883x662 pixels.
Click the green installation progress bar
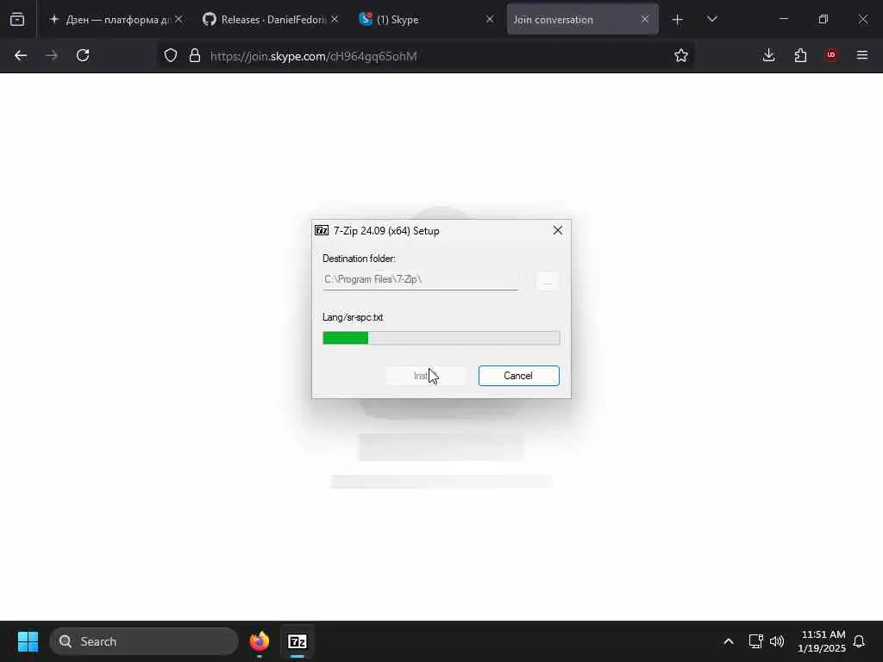point(441,338)
